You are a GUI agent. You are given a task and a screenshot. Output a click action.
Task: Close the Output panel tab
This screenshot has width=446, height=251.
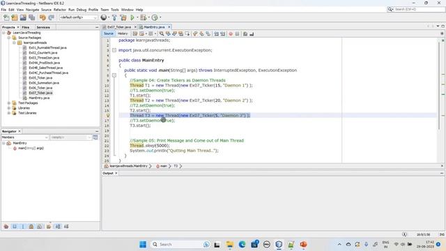coord(116,173)
